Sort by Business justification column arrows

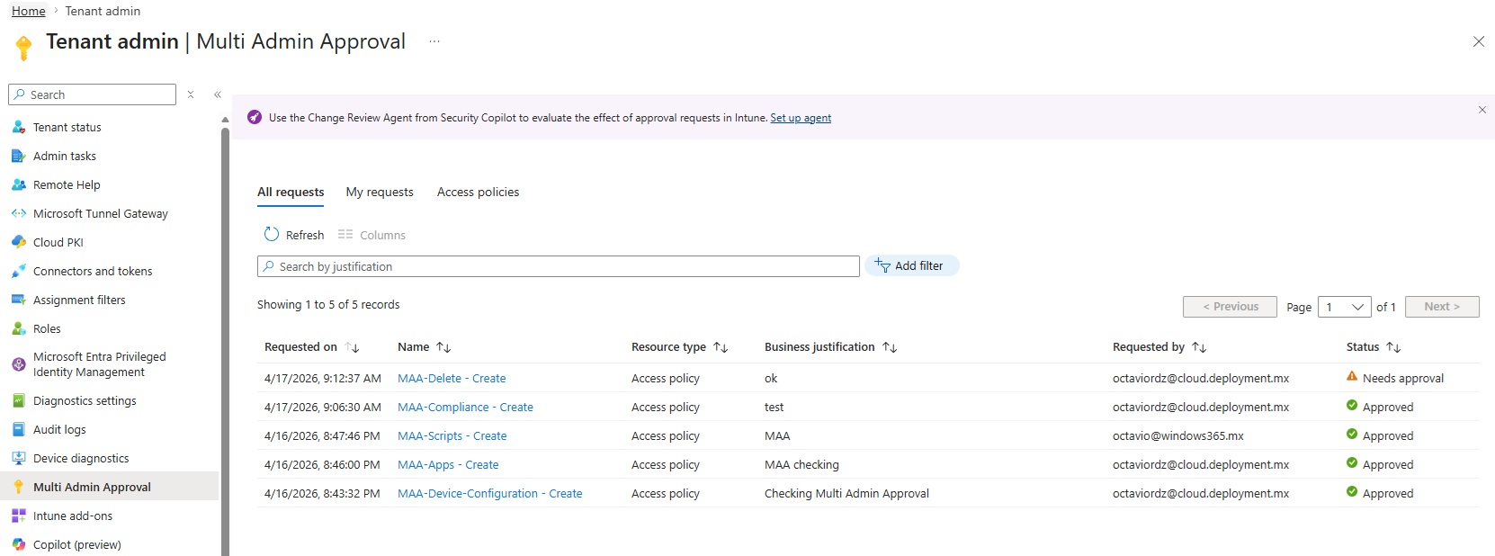[890, 347]
